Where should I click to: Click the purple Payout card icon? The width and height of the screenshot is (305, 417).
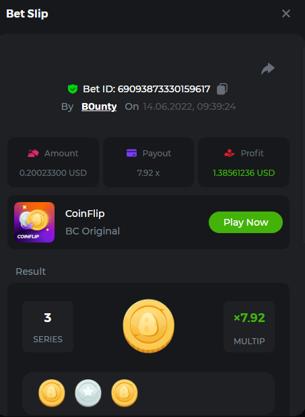pos(131,153)
